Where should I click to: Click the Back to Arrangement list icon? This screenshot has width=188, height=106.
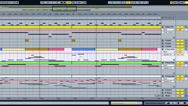(x=74, y=3)
